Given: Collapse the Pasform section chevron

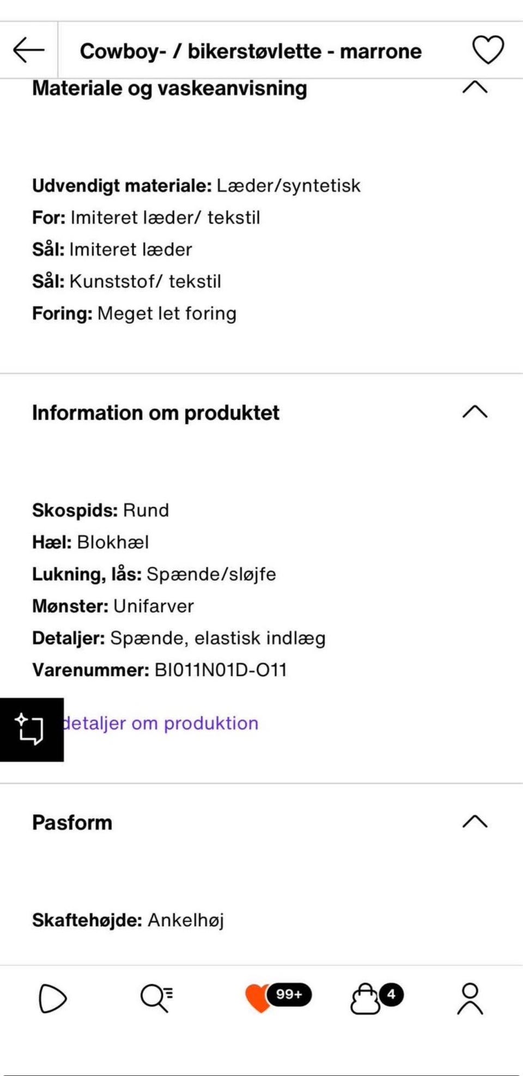Looking at the screenshot, I should click(x=475, y=822).
